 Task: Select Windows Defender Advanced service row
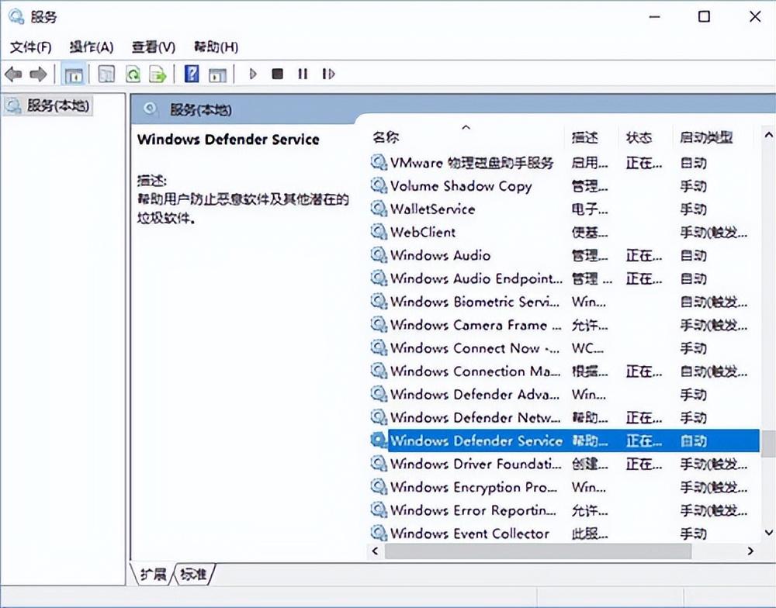point(564,394)
